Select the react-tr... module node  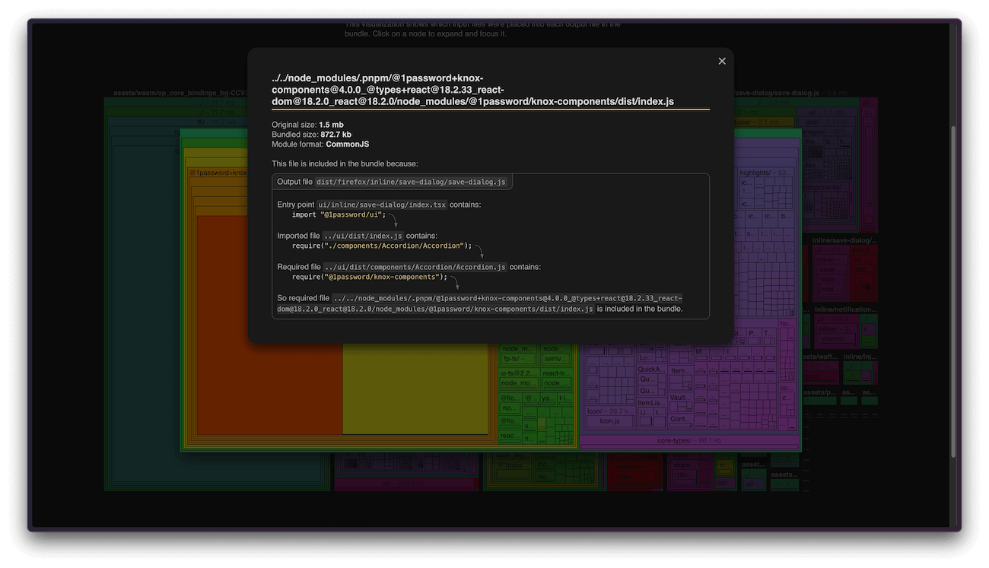click(x=556, y=373)
